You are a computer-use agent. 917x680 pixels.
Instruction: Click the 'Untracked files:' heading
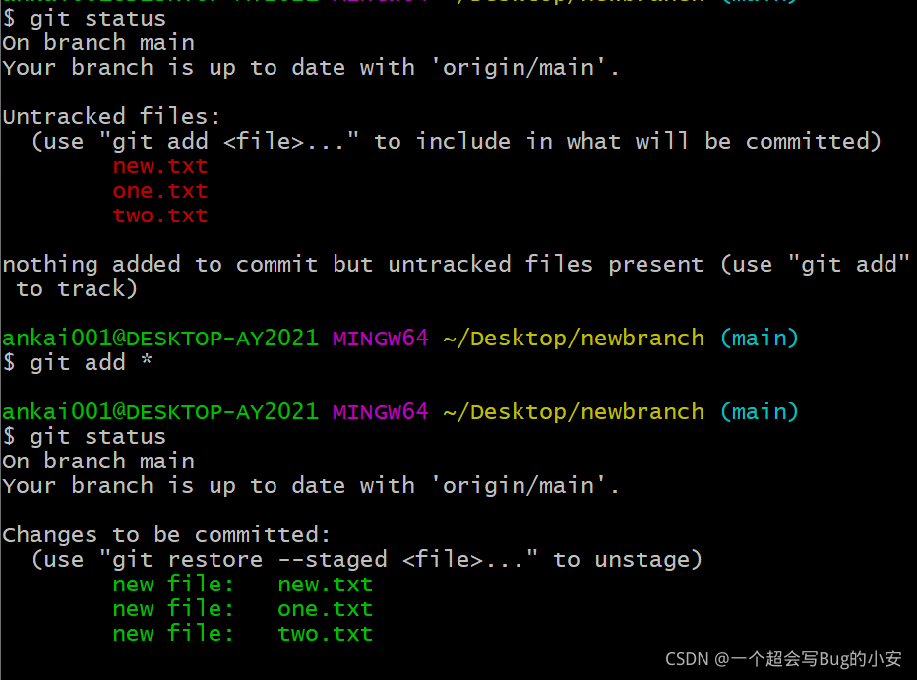point(111,116)
